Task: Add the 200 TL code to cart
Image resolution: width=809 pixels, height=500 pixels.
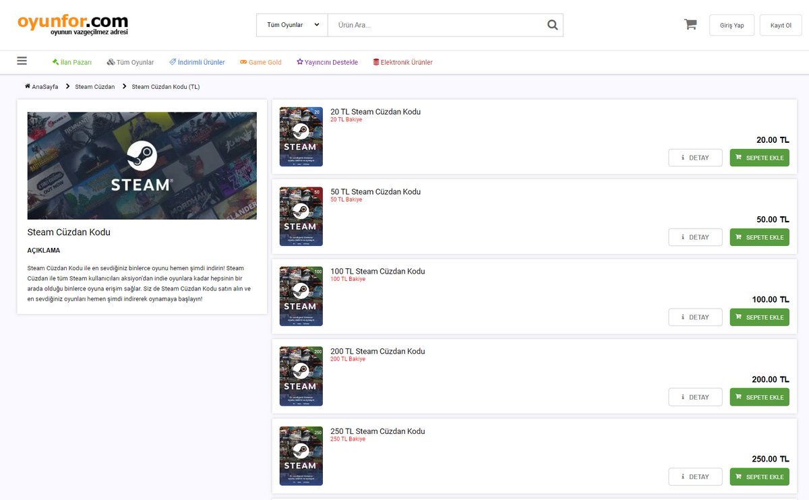Action: click(x=760, y=397)
